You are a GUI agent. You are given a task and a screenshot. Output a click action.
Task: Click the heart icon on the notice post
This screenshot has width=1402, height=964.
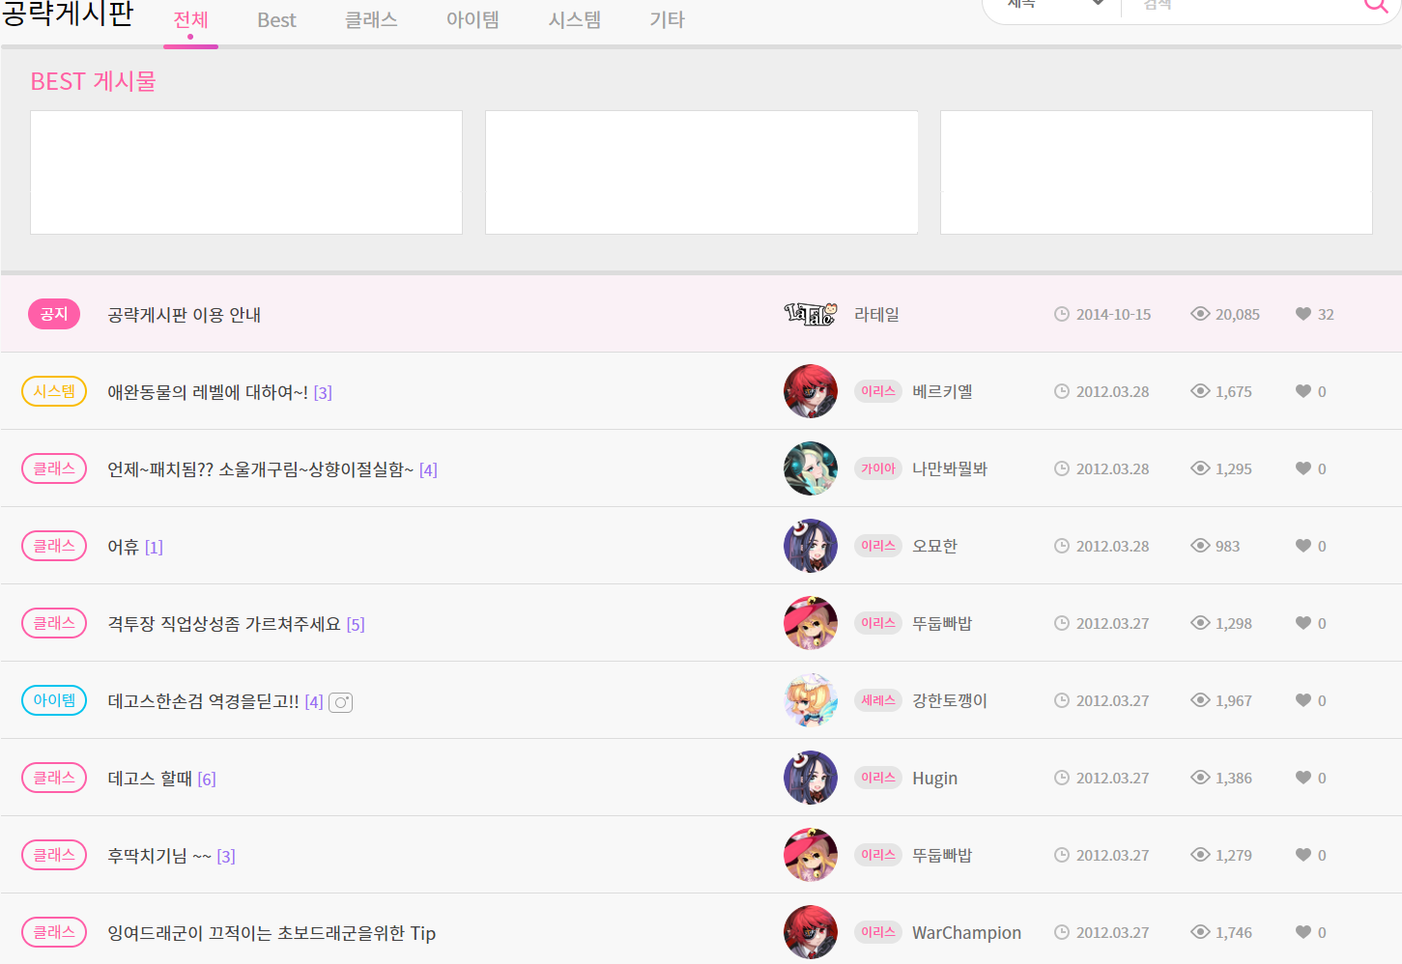[x=1302, y=314]
